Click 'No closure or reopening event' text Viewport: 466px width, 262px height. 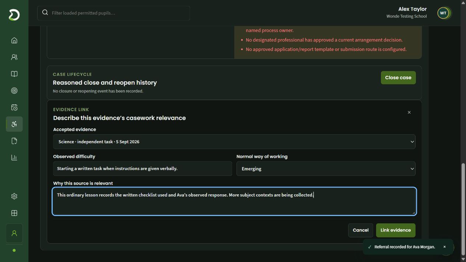point(98,91)
